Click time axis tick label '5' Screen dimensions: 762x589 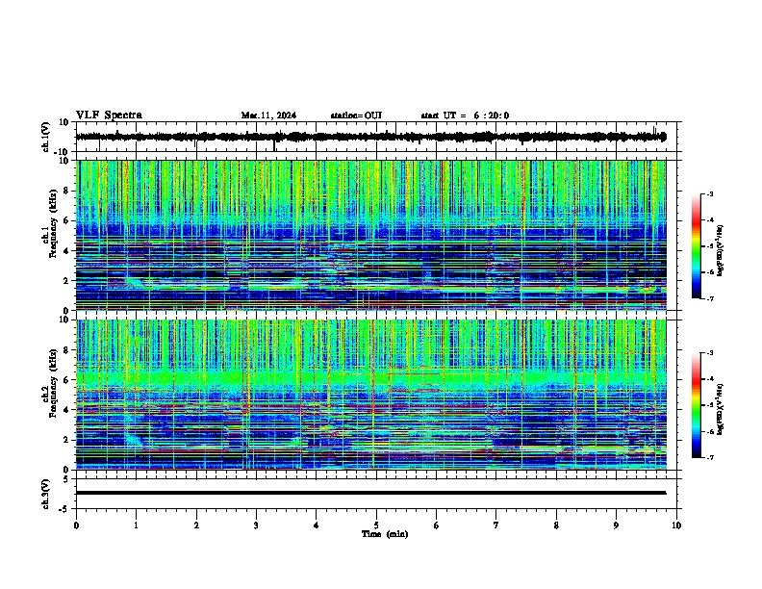coord(376,525)
